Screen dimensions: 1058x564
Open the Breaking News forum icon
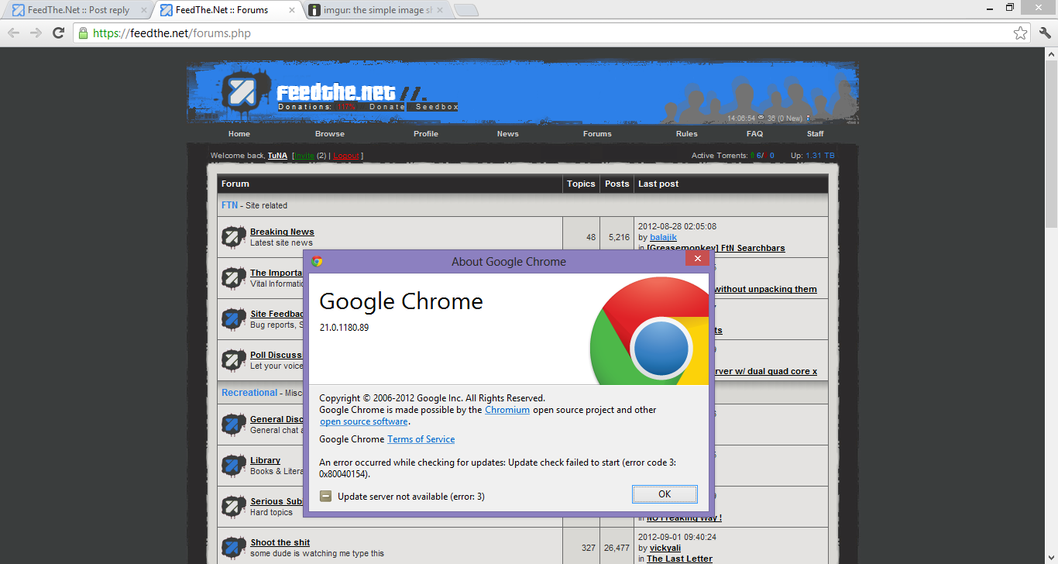tap(233, 237)
